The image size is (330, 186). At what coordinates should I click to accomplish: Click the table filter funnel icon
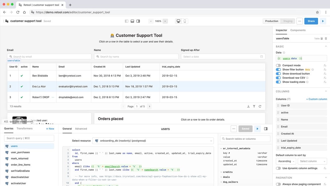[x=254, y=106]
